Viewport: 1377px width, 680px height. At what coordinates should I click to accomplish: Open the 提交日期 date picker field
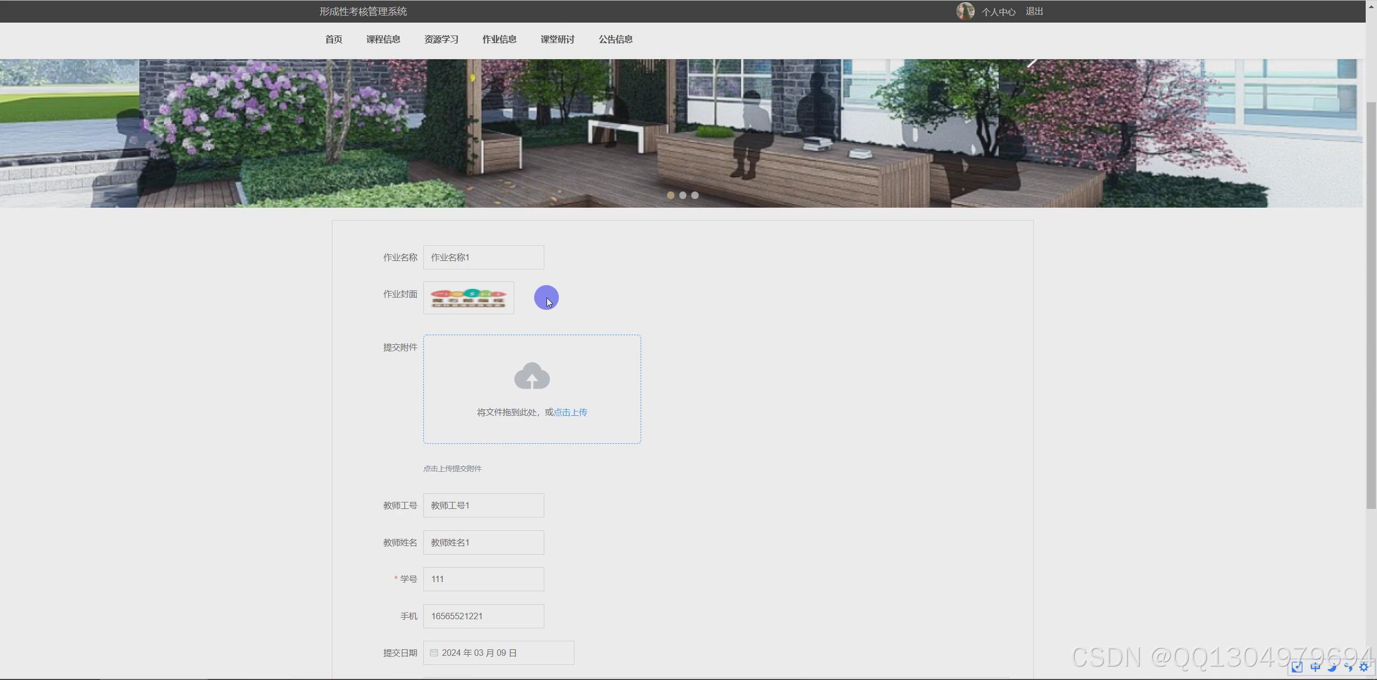[498, 653]
